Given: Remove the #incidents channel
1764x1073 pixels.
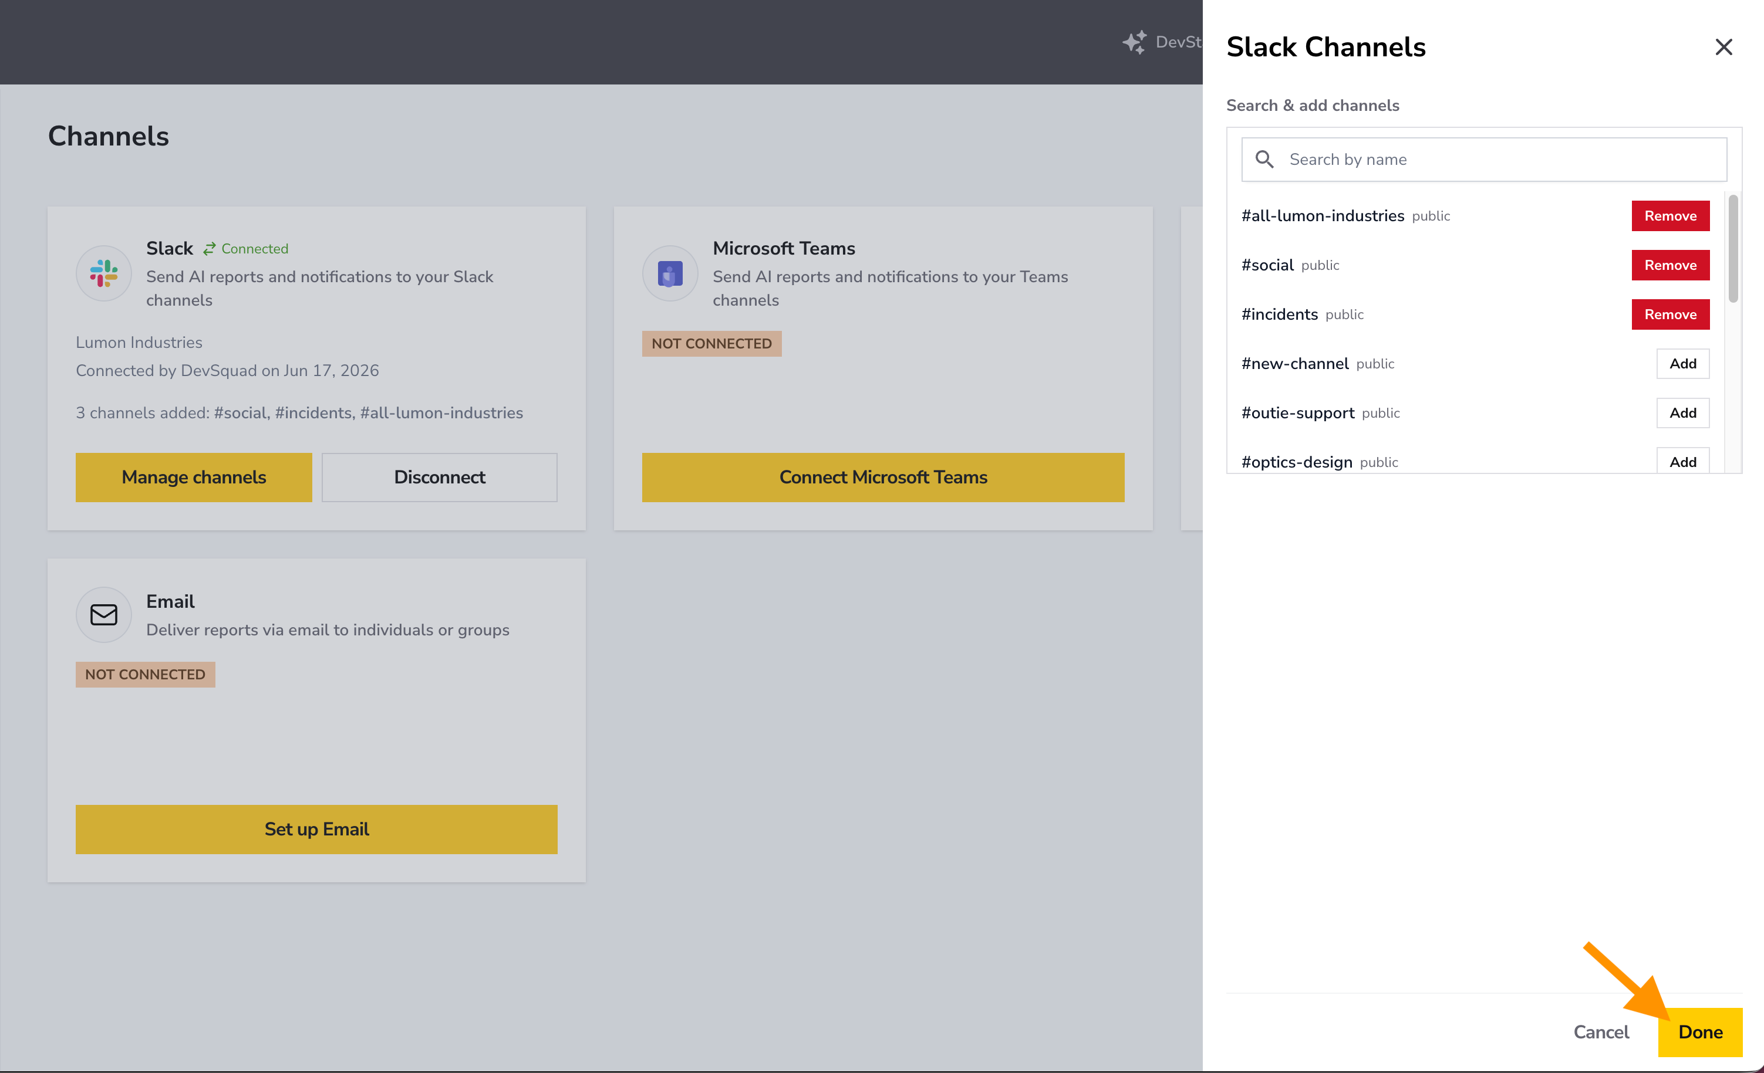Looking at the screenshot, I should click(1670, 315).
